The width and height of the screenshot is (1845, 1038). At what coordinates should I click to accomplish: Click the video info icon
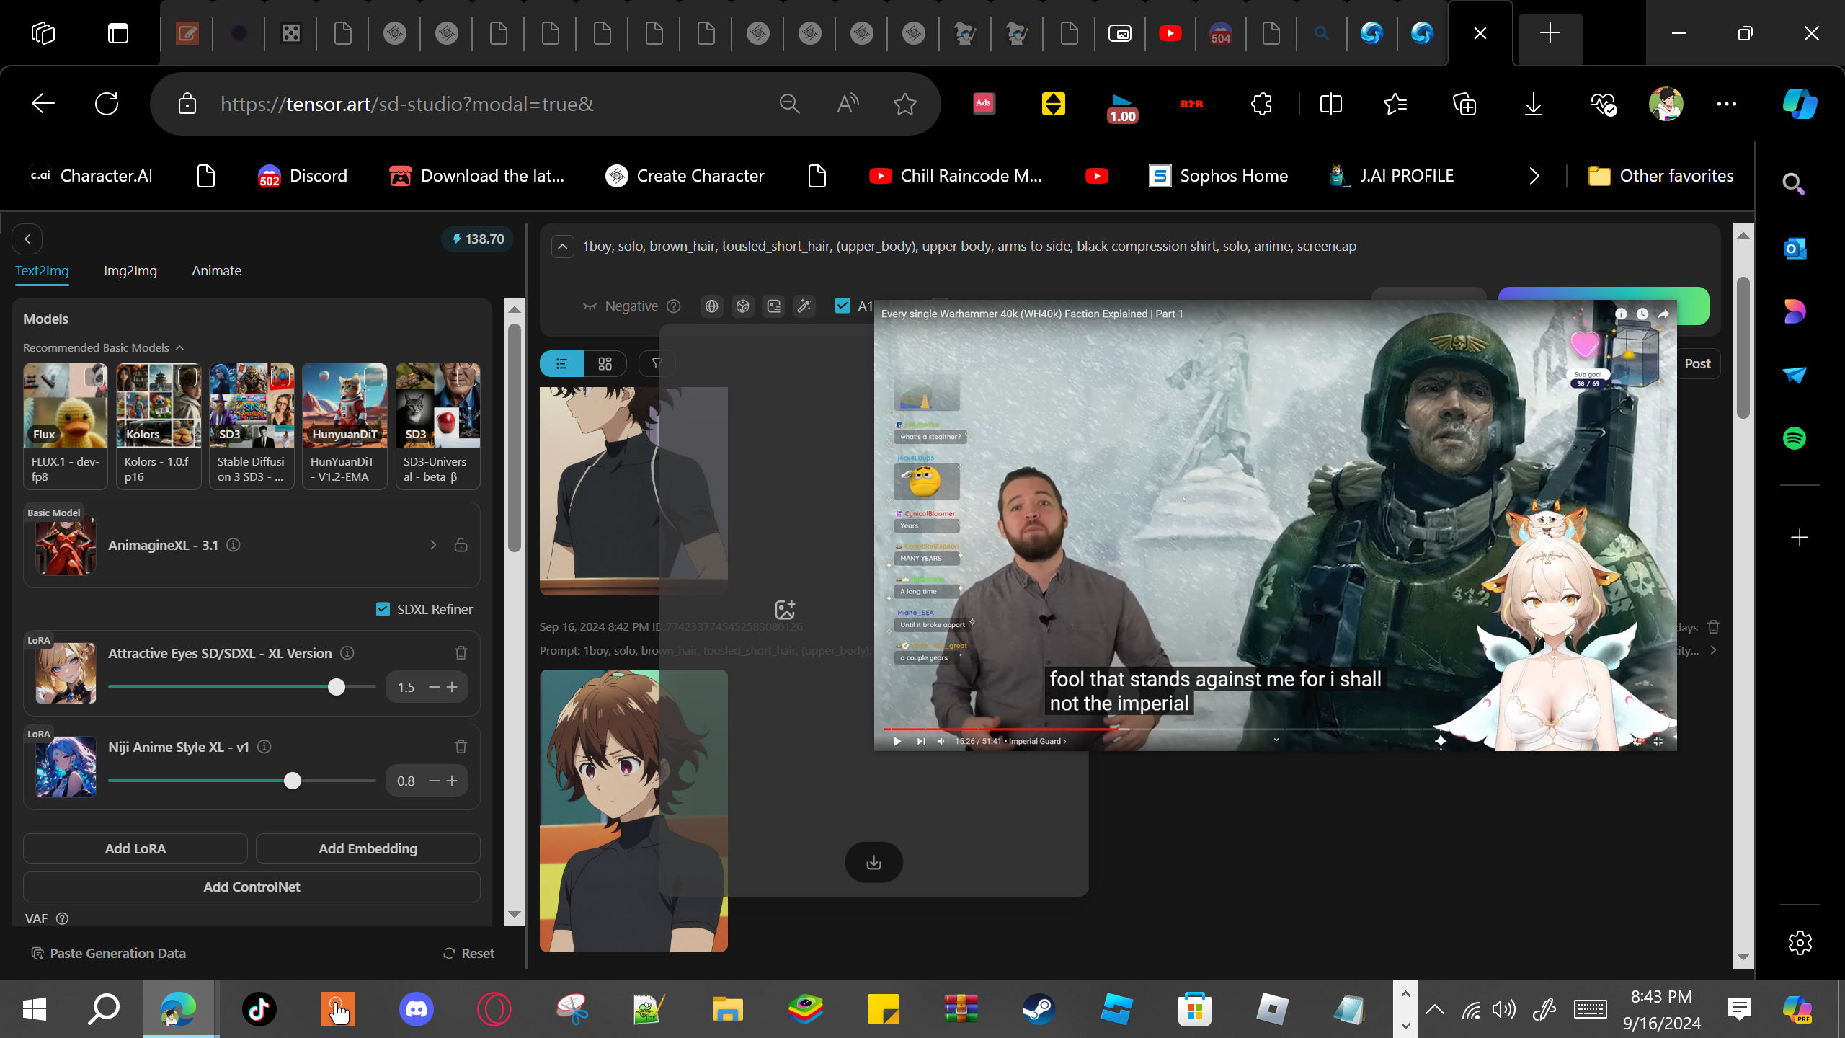click(1621, 314)
